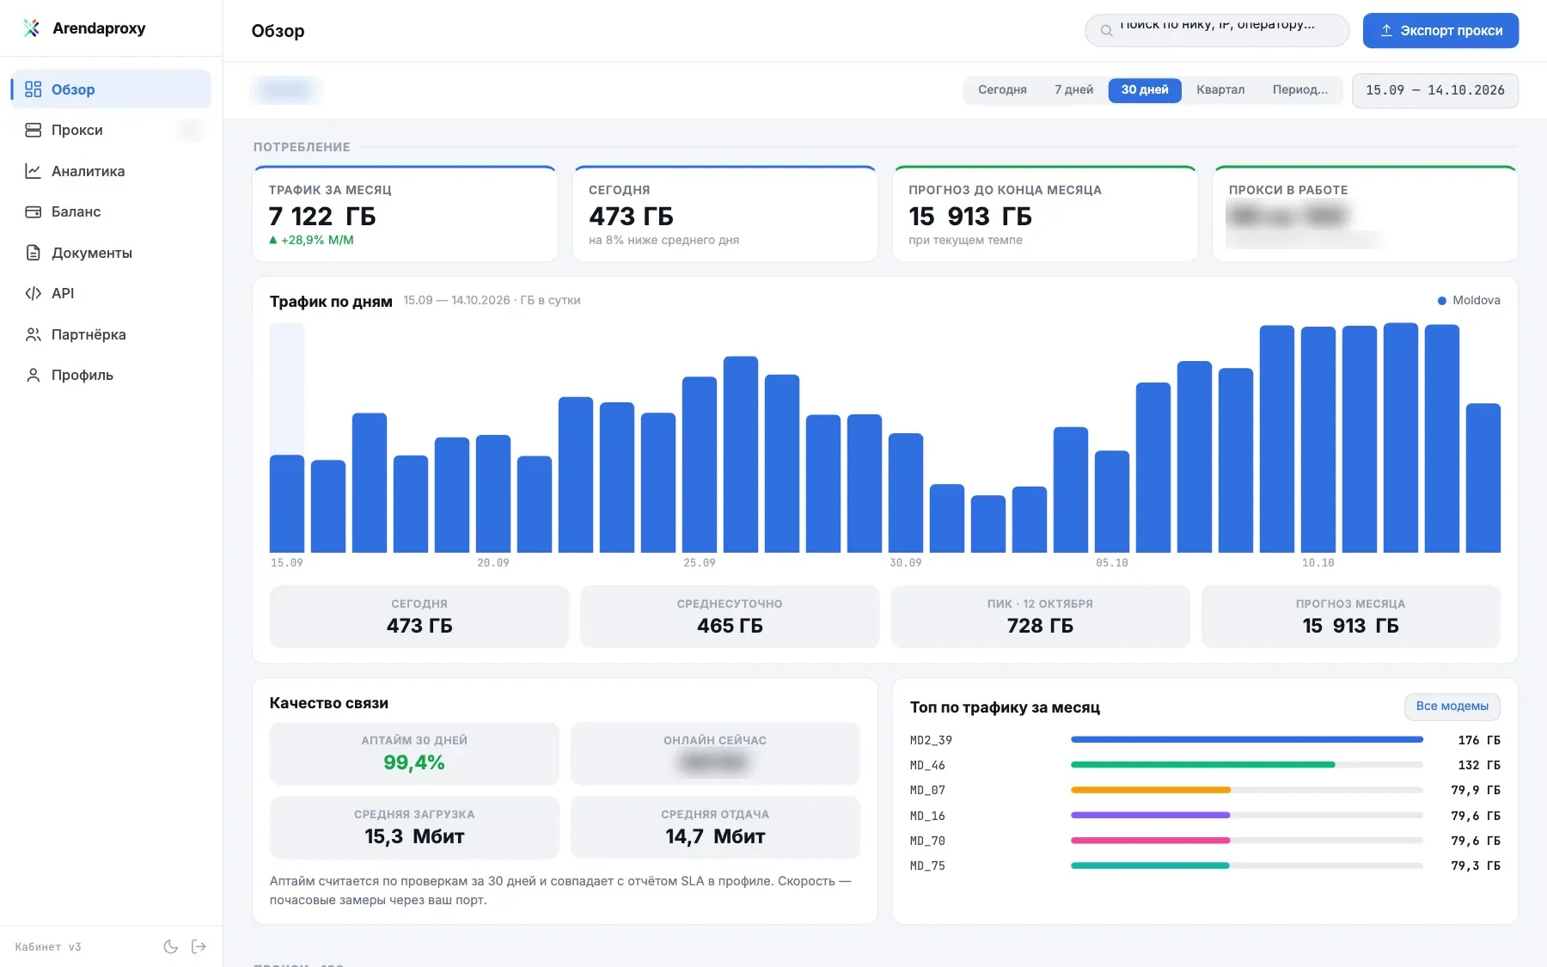Click the highlighted 15.09 chart bar
The height and width of the screenshot is (967, 1547).
tap(287, 503)
